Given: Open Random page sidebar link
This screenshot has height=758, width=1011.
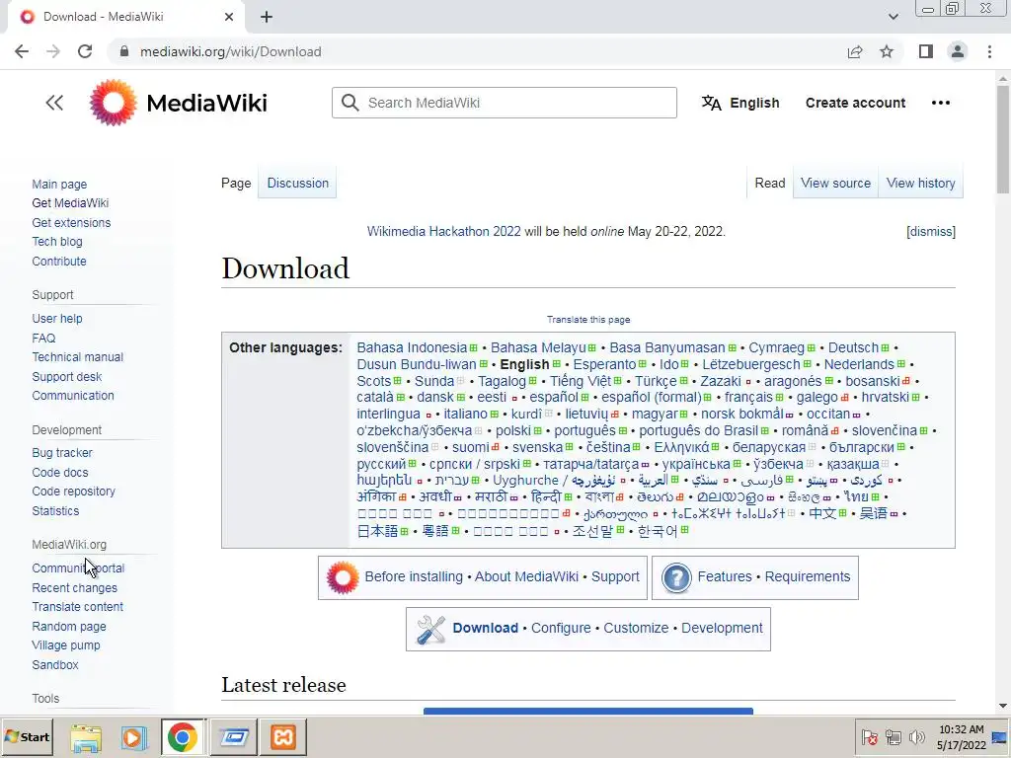Looking at the screenshot, I should 69,627.
